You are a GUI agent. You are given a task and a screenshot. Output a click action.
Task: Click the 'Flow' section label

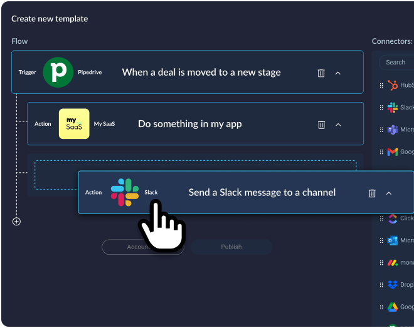click(x=19, y=41)
